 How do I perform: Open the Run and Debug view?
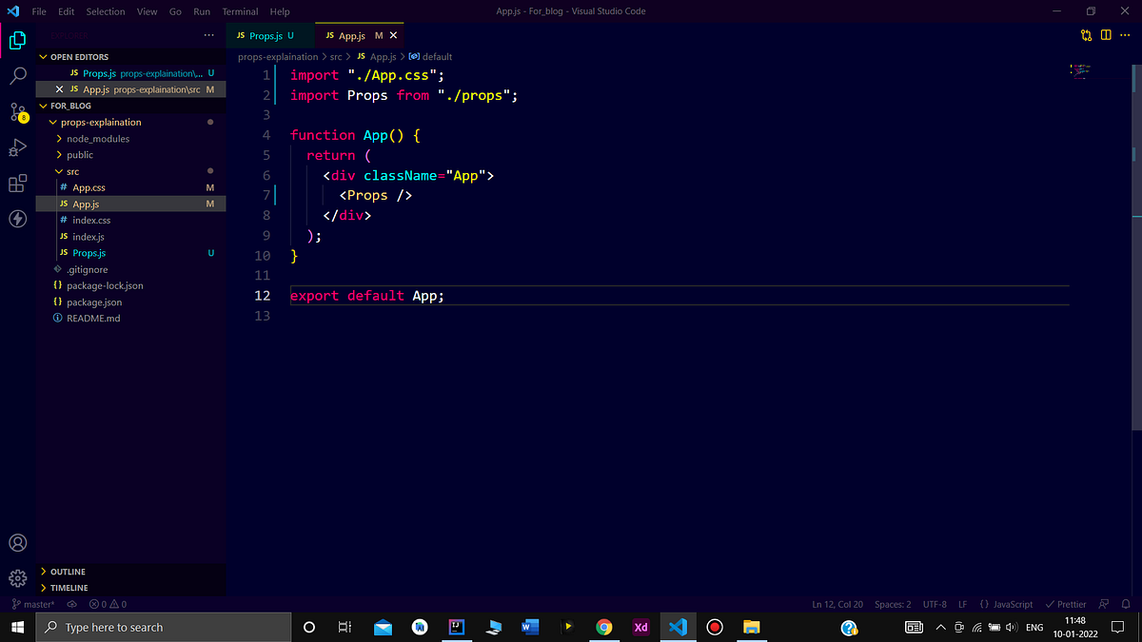(x=17, y=147)
